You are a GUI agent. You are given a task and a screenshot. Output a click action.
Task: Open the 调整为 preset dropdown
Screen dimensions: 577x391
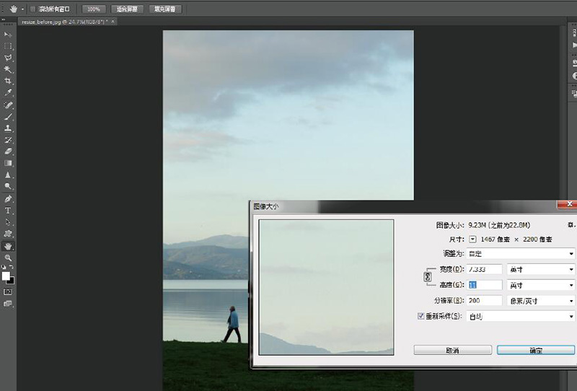tap(521, 254)
